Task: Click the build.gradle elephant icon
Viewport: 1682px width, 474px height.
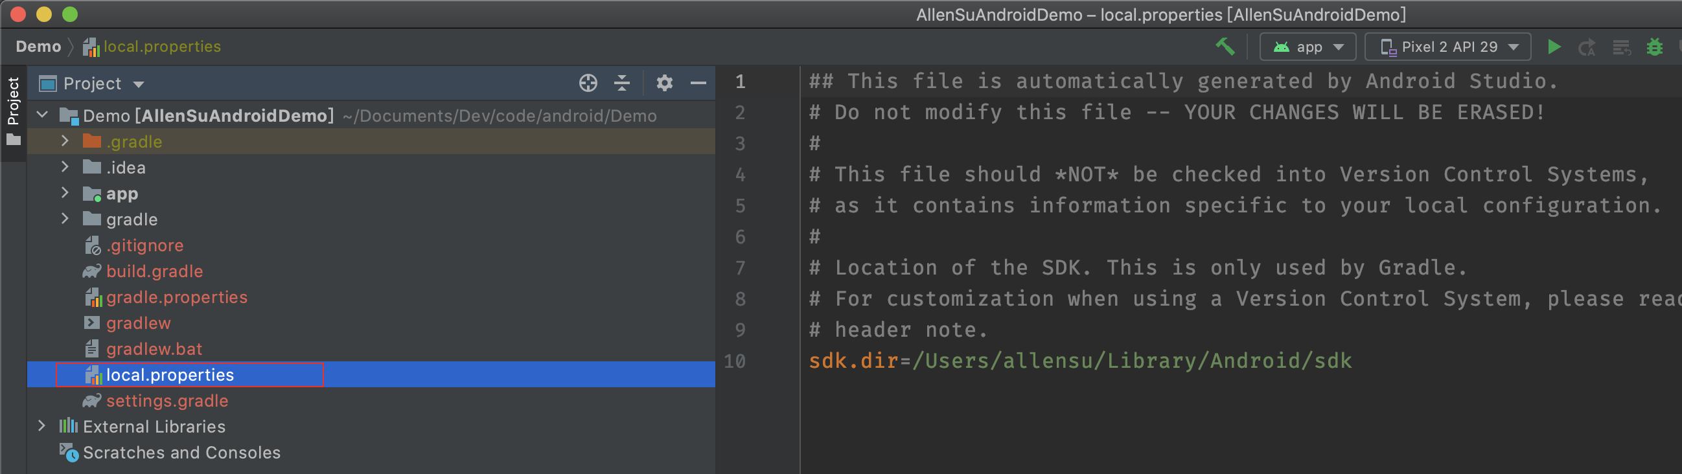Action: (x=92, y=271)
